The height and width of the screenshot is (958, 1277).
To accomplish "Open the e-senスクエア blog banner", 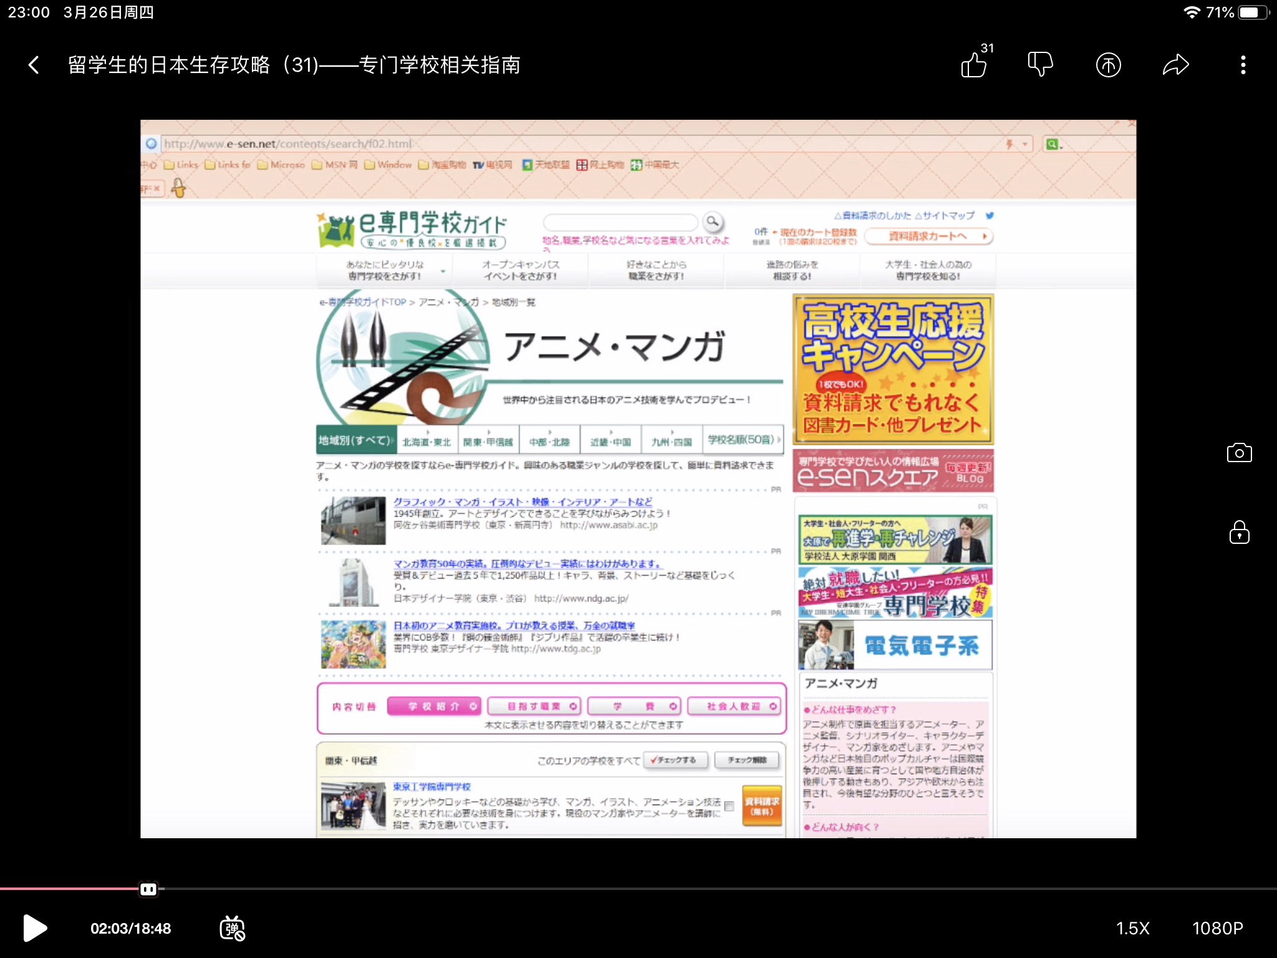I will click(x=893, y=471).
